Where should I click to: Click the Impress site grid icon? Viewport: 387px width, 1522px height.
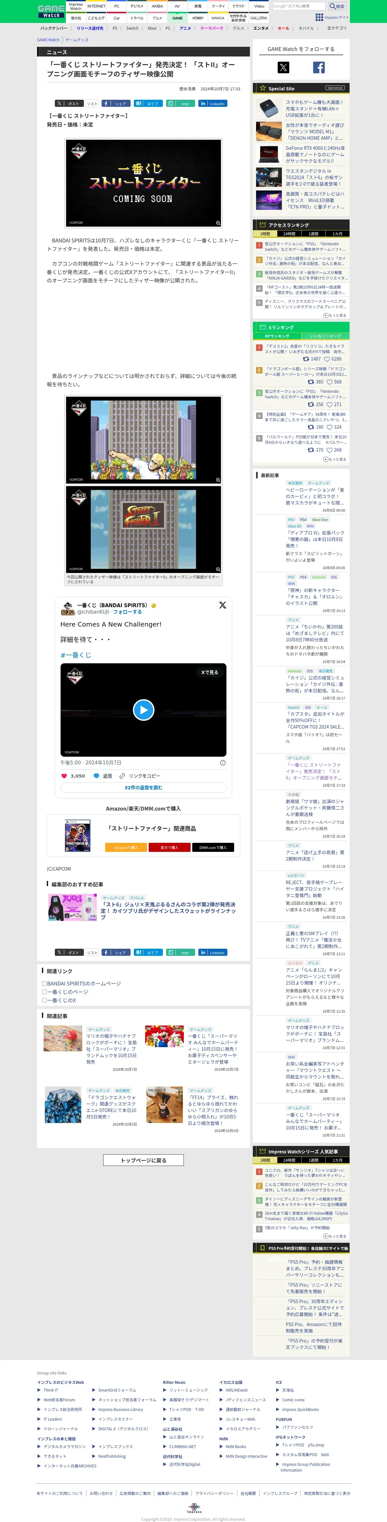point(319,17)
